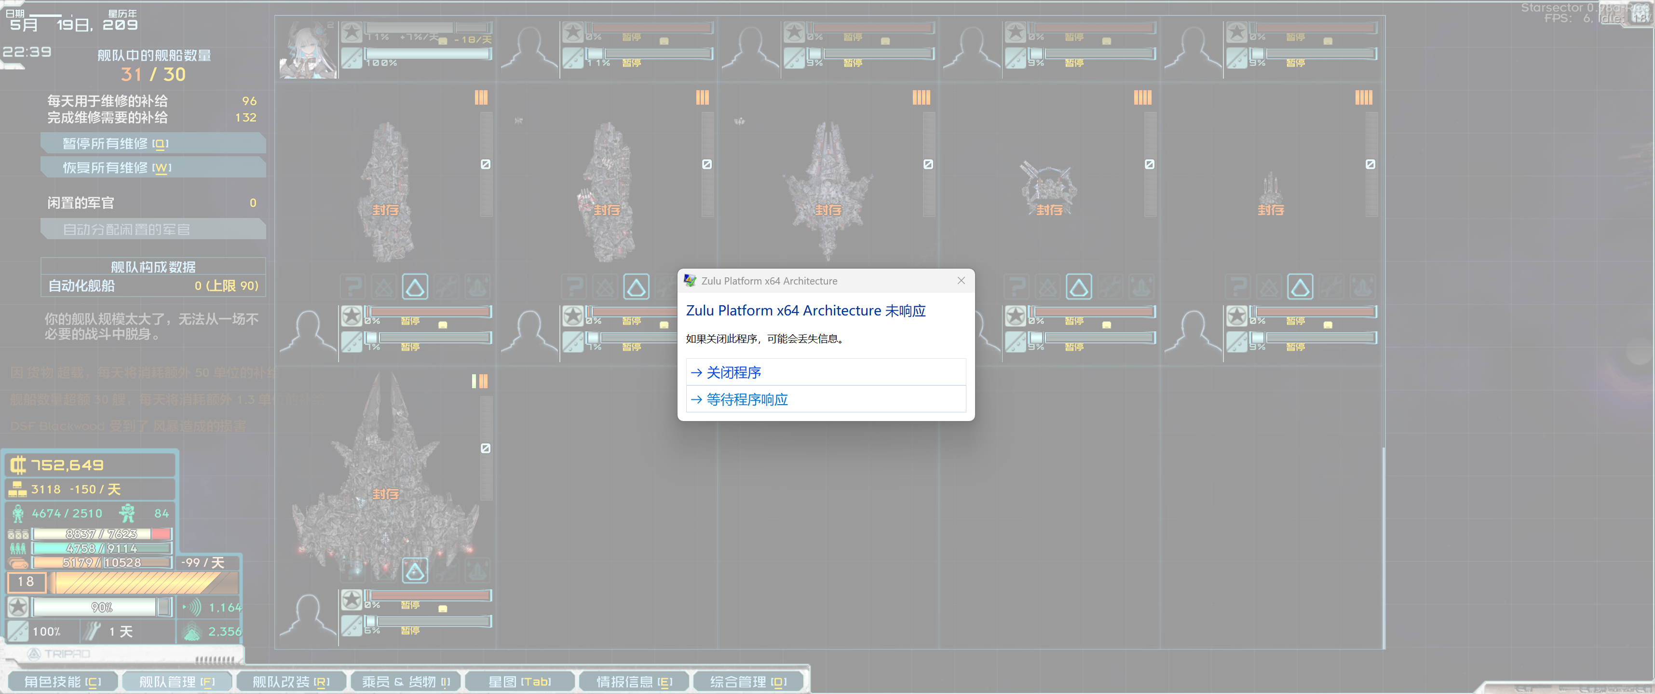Image resolution: width=1655 pixels, height=694 pixels.
Task: Click the sensor range icon next to 1,164
Action: pos(191,607)
